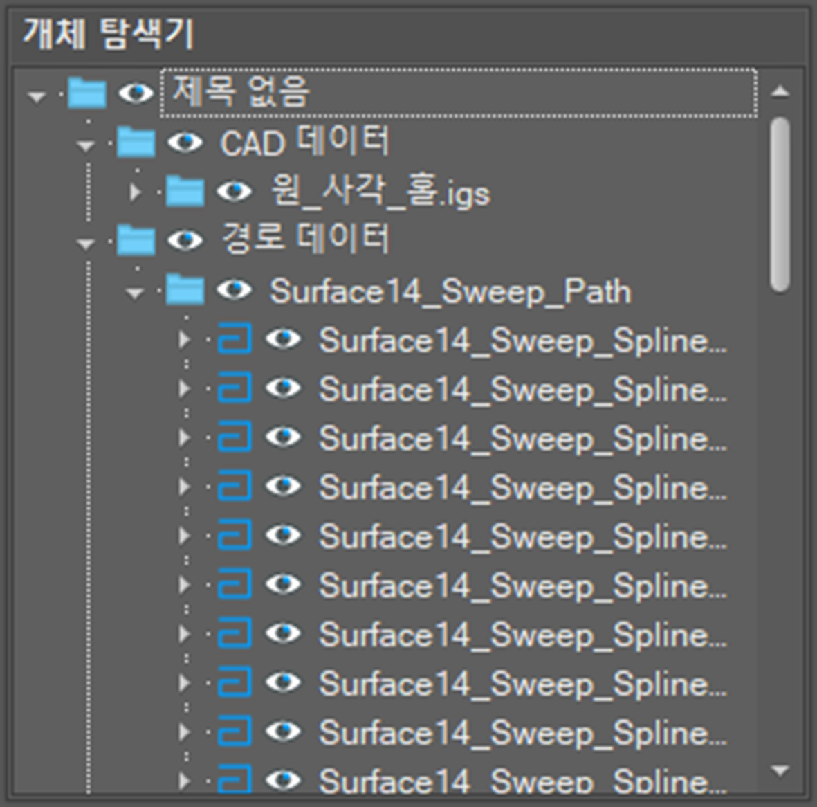Toggle visibility of 원_사각_홀.igs
The width and height of the screenshot is (817, 807).
pyautogui.click(x=234, y=192)
